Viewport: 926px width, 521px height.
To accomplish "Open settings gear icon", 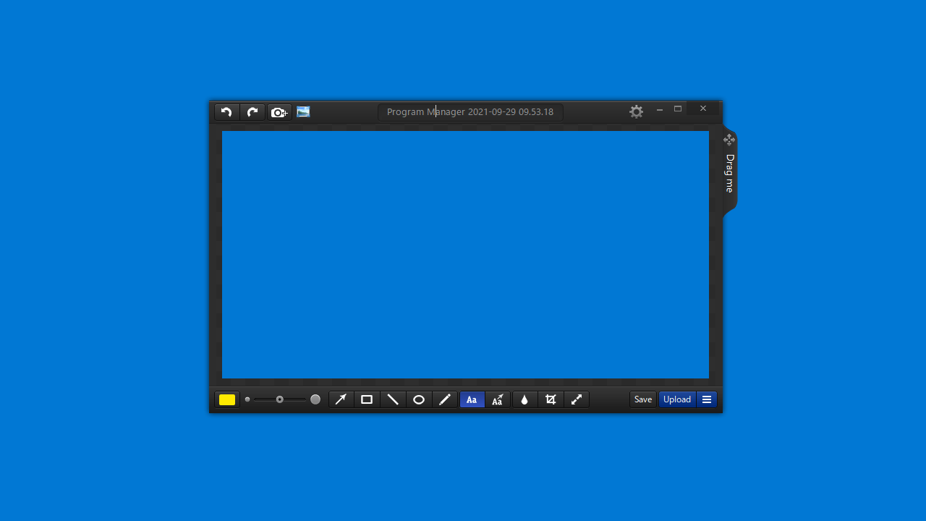I will (x=636, y=111).
